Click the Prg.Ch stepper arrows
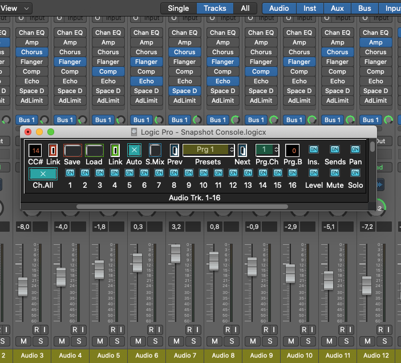 276,150
